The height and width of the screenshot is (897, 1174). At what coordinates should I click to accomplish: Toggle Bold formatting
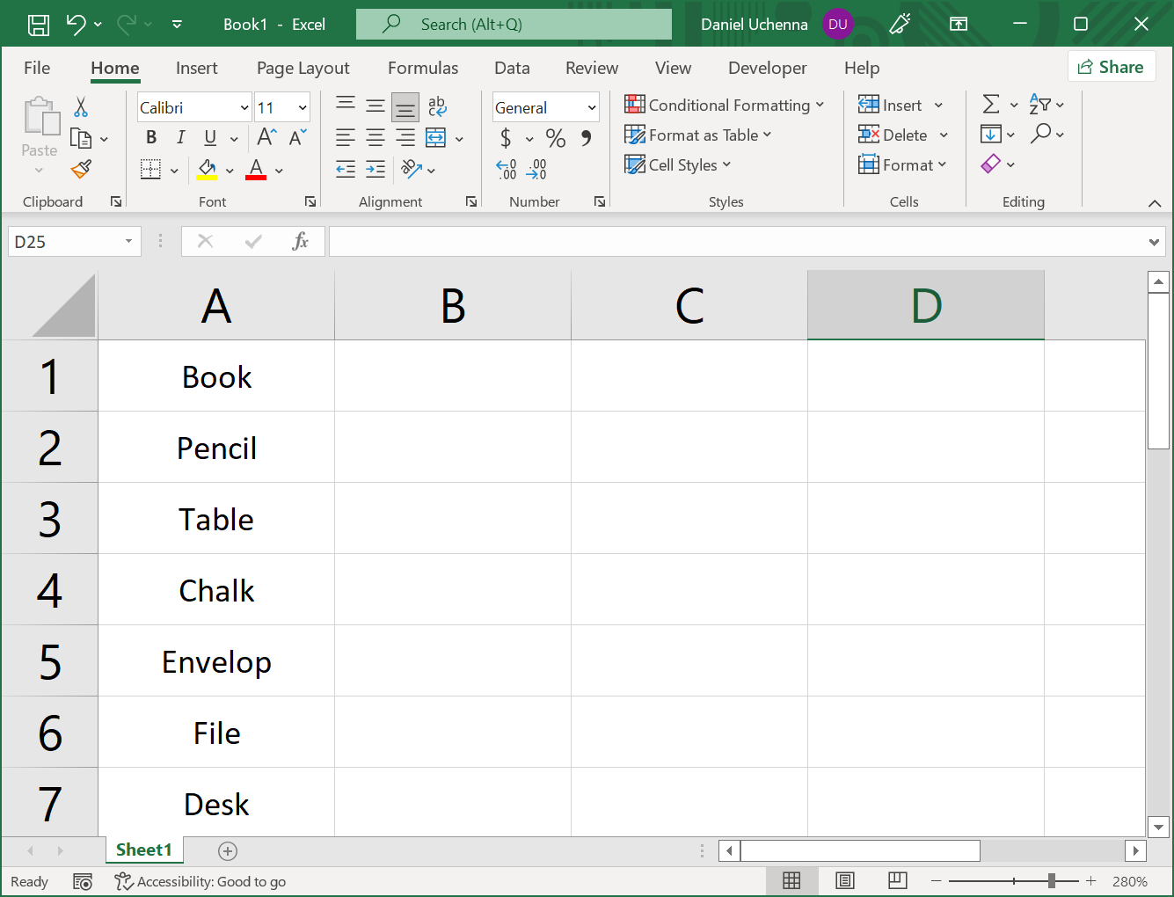(x=151, y=137)
